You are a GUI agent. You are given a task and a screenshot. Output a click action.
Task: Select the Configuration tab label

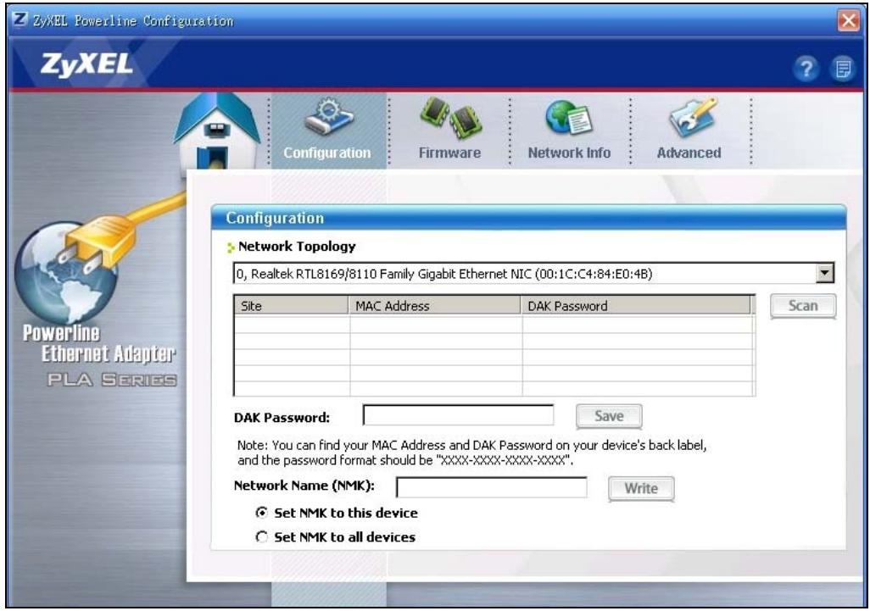click(x=327, y=153)
